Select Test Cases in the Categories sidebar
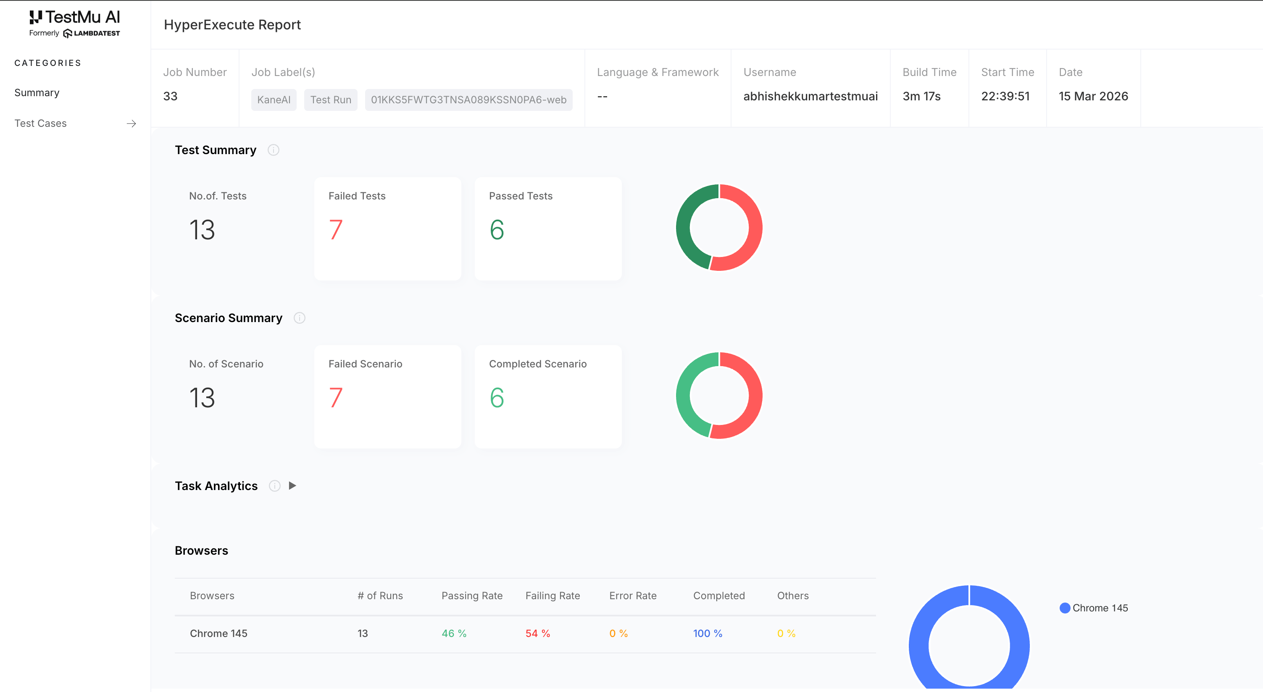This screenshot has width=1263, height=692. pyautogui.click(x=41, y=123)
